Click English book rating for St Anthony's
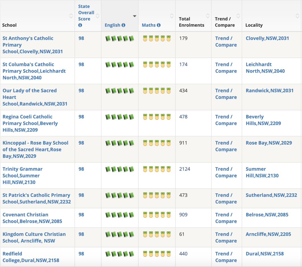Screen dimensions: 302x267 coord(120,38)
